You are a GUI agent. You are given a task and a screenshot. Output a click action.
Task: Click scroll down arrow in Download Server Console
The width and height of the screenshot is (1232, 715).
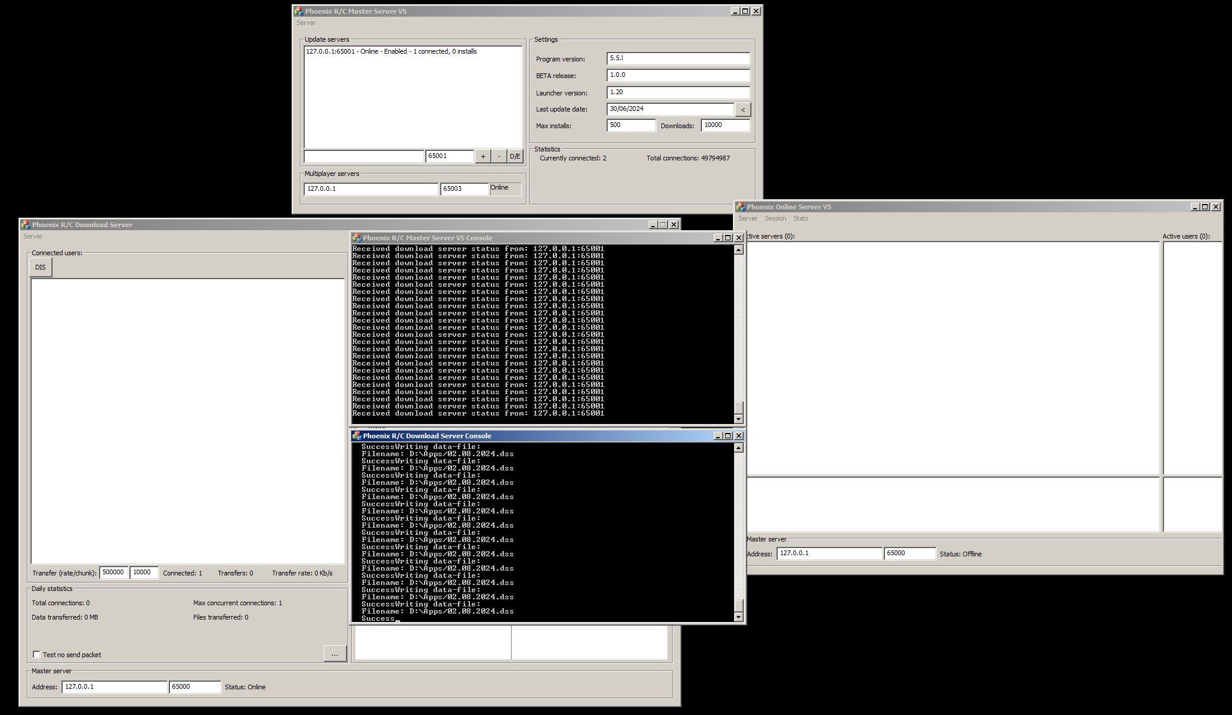739,617
